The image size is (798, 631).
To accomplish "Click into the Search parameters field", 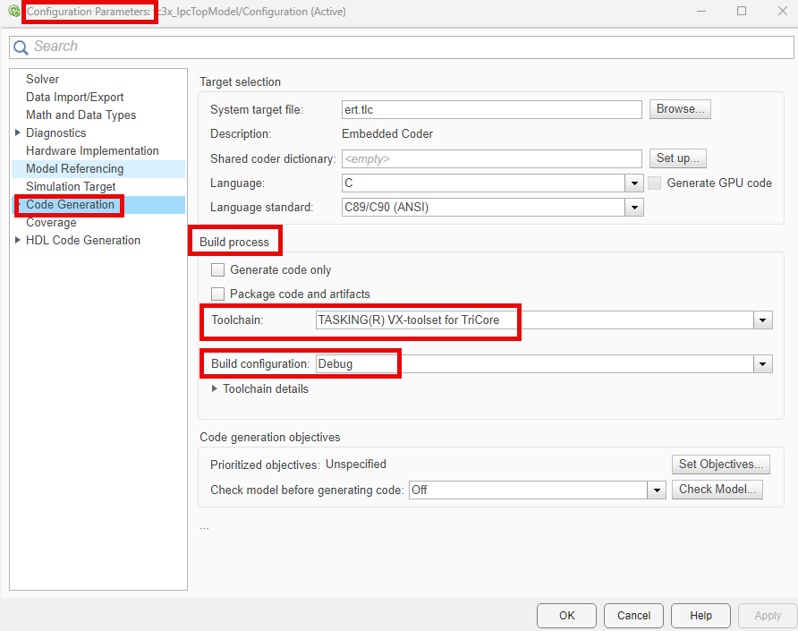I will click(403, 47).
